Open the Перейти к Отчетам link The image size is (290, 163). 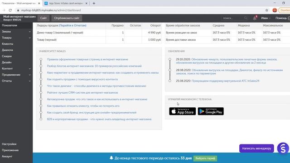coord(72,25)
